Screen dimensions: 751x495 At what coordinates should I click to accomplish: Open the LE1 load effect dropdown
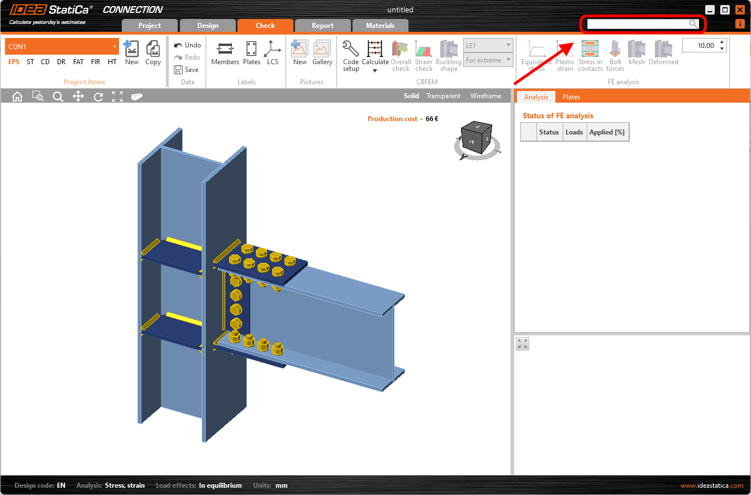click(488, 45)
